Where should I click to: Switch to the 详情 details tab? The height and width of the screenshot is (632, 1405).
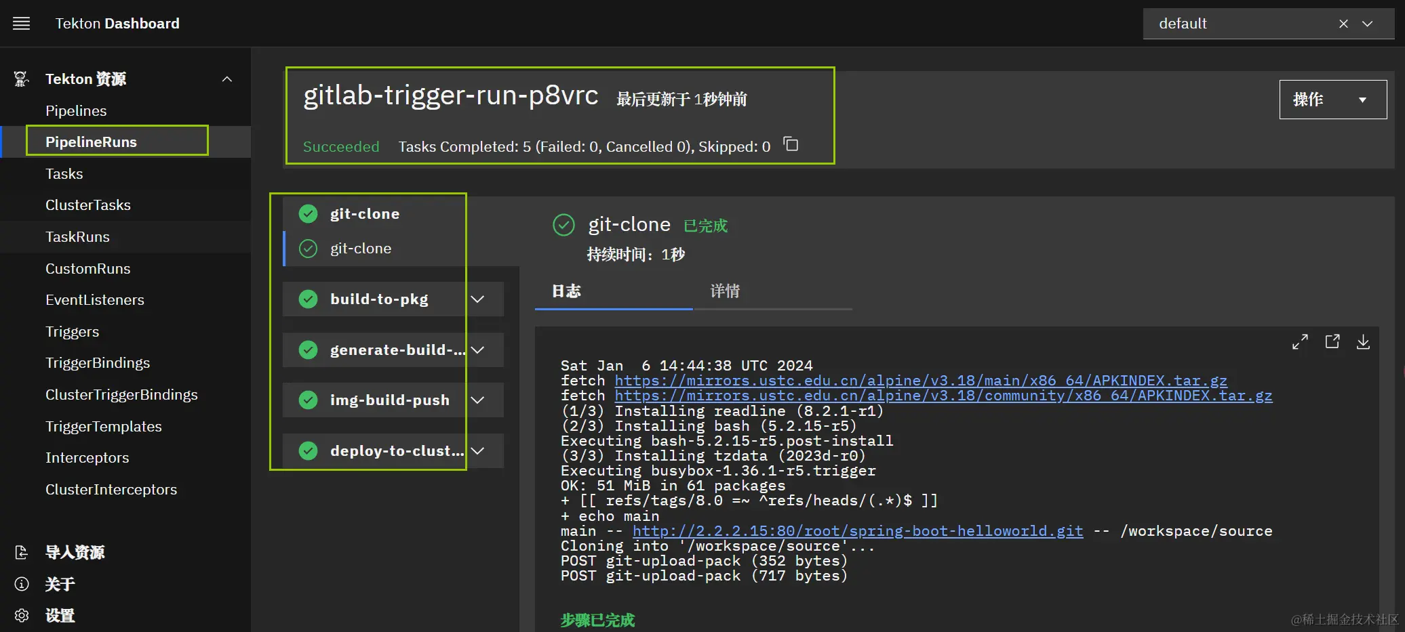772,291
